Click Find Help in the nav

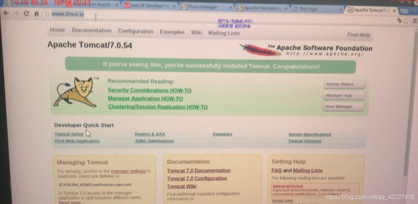(359, 35)
